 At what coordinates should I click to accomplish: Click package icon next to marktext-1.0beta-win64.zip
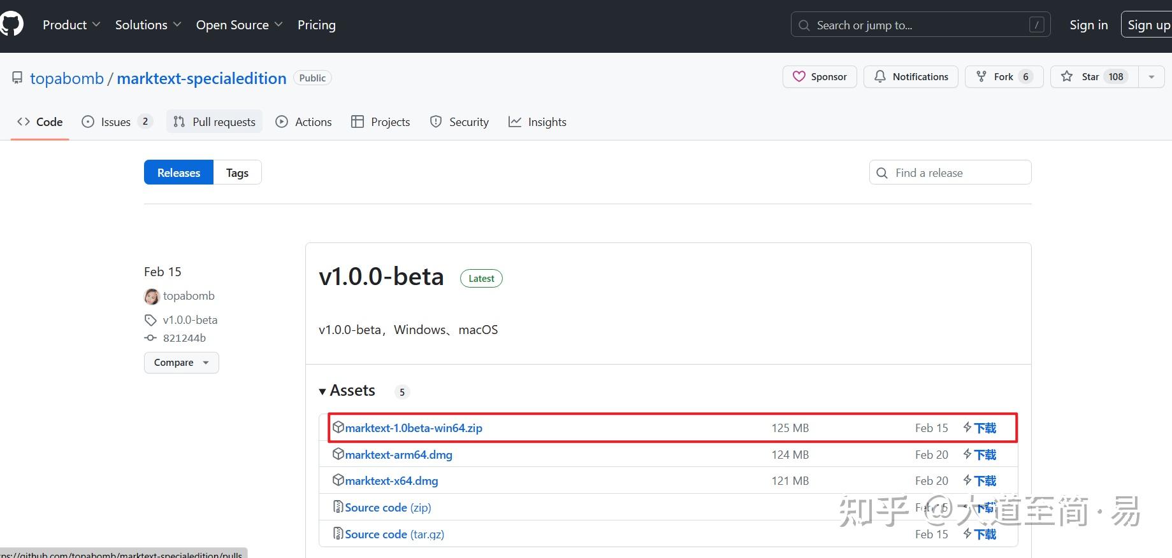tap(338, 428)
